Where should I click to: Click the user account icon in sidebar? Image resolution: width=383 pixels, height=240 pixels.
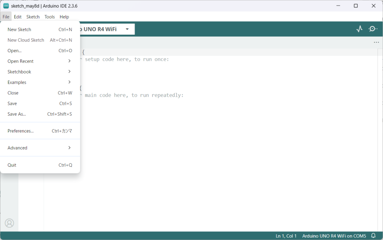(x=9, y=223)
